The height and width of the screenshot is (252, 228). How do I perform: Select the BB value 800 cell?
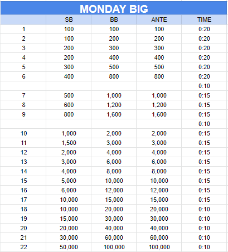[114, 76]
